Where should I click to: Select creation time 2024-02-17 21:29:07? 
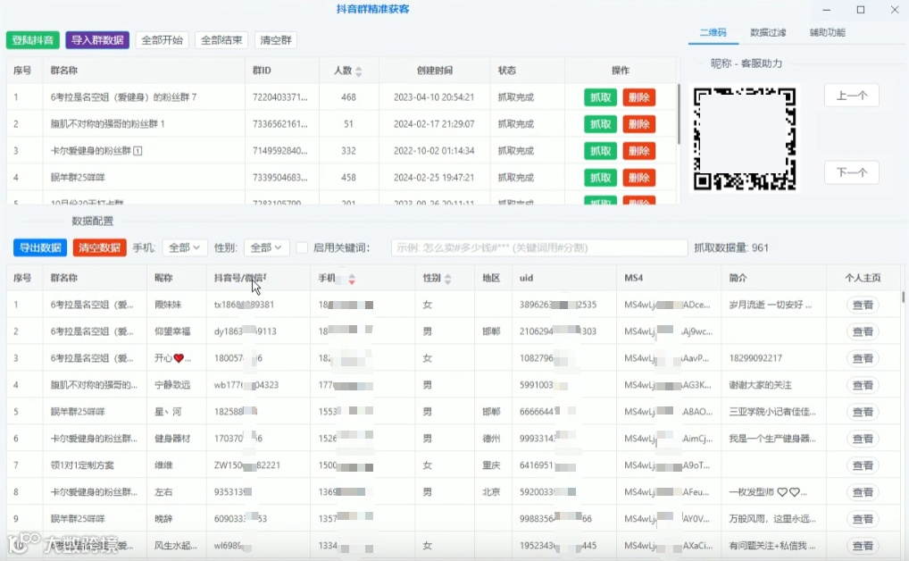[x=434, y=124]
